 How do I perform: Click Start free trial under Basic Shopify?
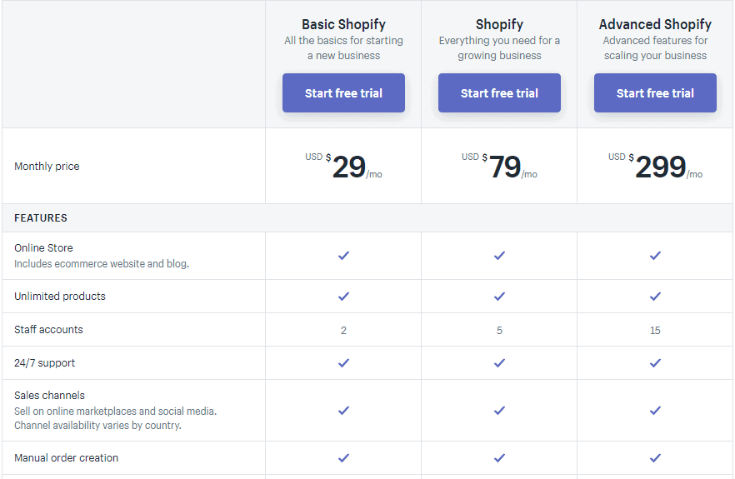pos(343,93)
